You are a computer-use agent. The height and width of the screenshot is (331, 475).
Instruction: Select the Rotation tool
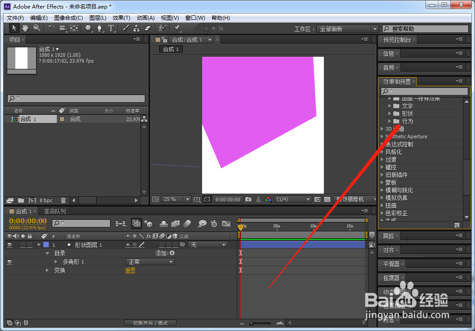[x=51, y=28]
